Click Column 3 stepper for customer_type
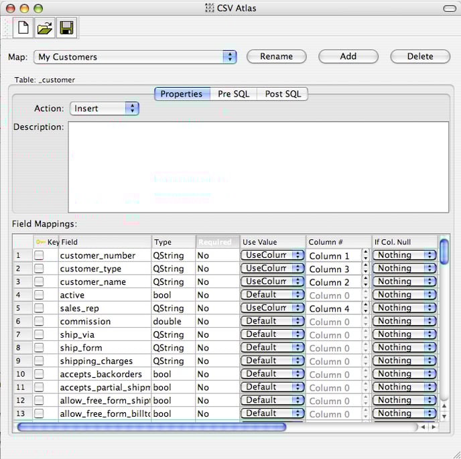 [365, 269]
